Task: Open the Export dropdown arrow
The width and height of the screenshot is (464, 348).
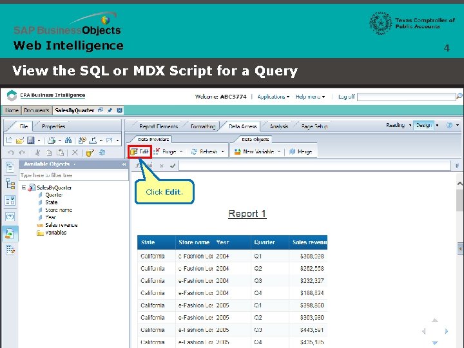Action: (x=101, y=140)
